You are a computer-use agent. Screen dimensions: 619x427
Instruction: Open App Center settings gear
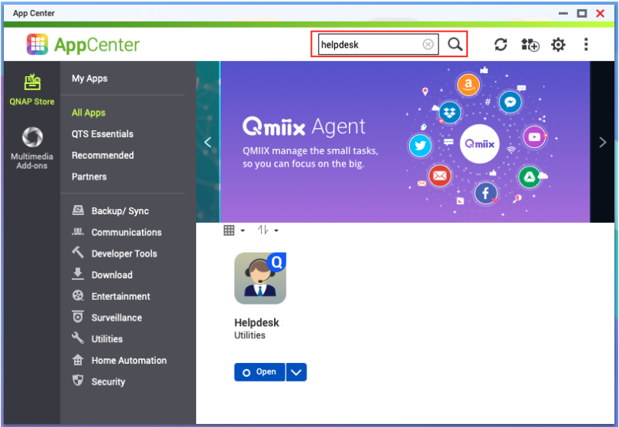click(x=558, y=45)
